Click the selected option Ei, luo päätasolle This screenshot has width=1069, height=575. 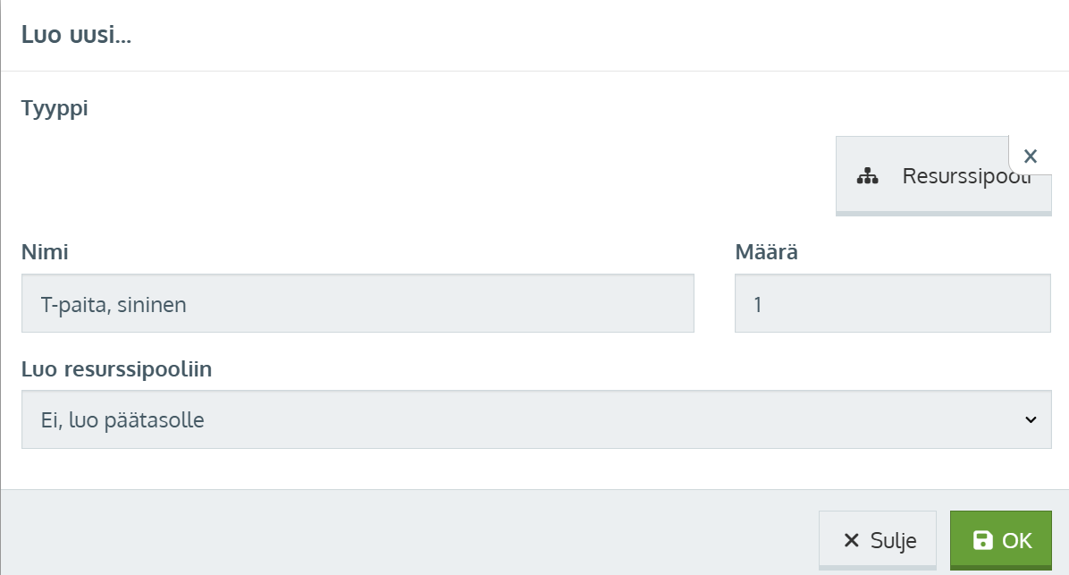coord(122,419)
